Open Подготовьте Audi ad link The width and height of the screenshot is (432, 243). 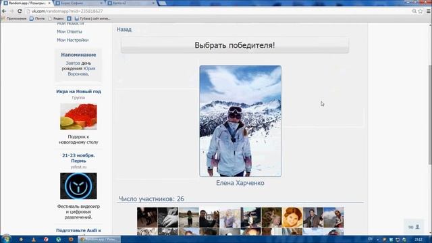pyautogui.click(x=78, y=231)
